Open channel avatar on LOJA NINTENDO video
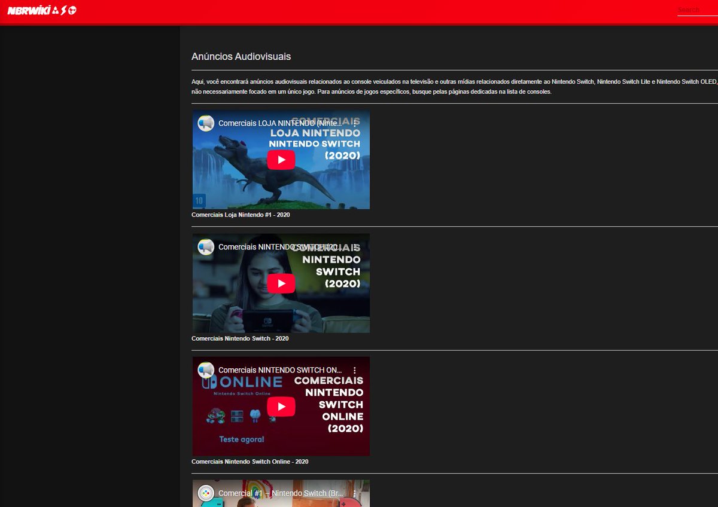Image resolution: width=718 pixels, height=507 pixels. tap(206, 123)
